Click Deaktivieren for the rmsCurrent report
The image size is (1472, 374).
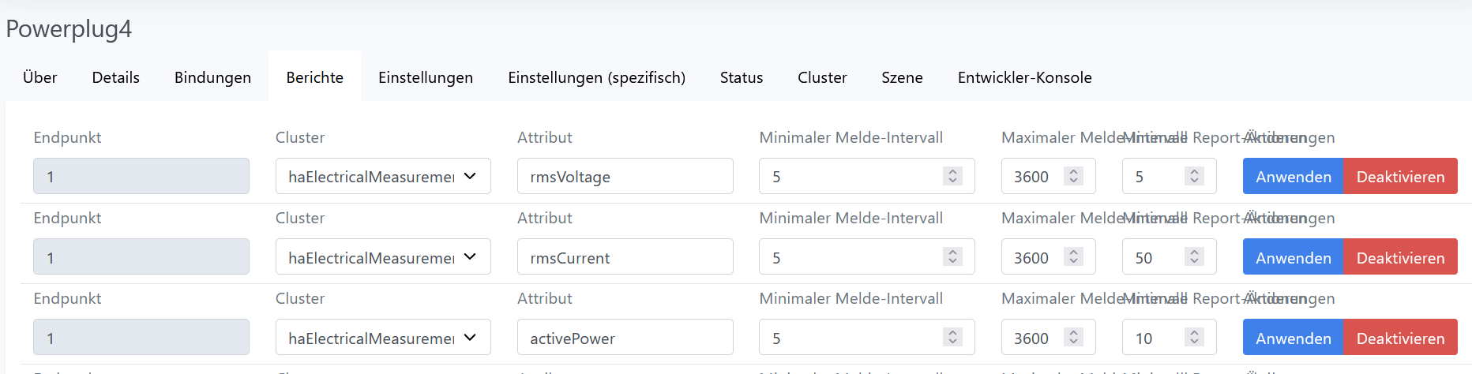coord(1400,257)
